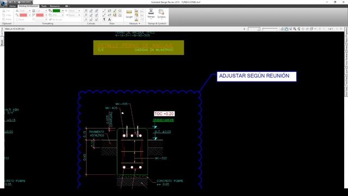
Task: Select the TOC +0.20 markup label
Action: (164, 114)
